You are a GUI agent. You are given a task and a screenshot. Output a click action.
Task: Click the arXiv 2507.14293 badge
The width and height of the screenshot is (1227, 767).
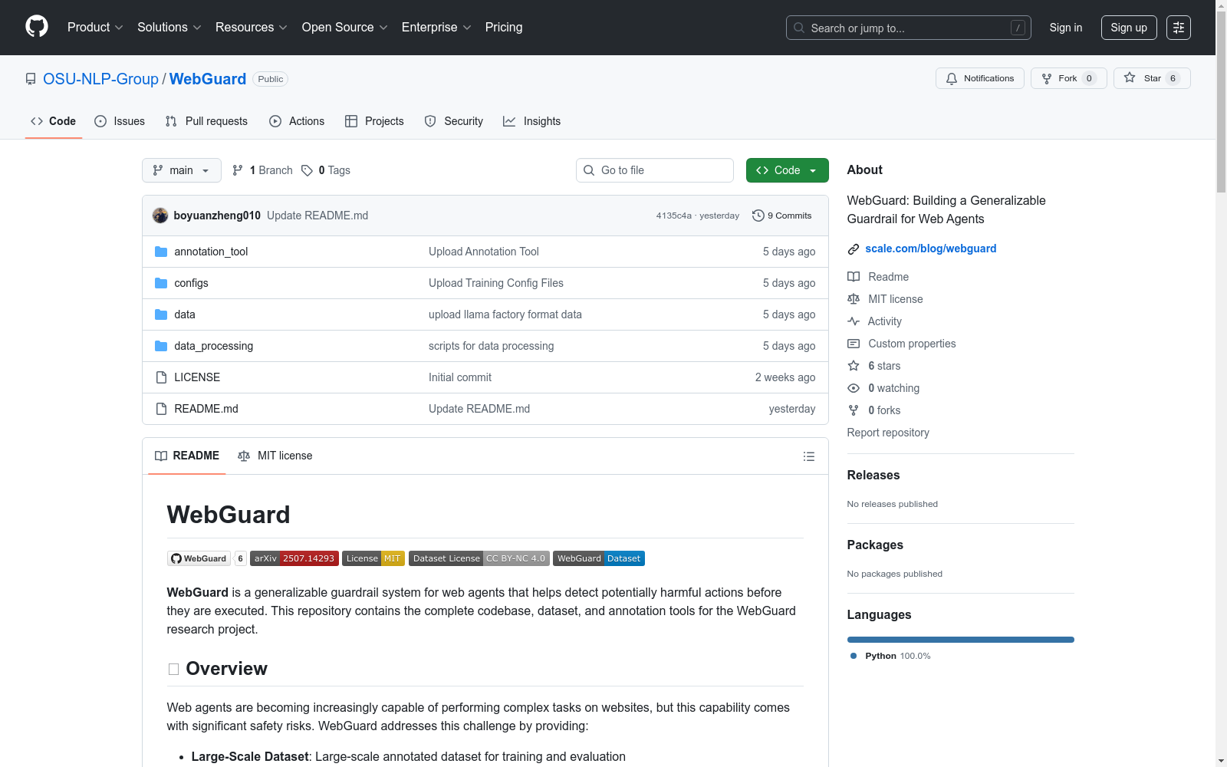[294, 558]
